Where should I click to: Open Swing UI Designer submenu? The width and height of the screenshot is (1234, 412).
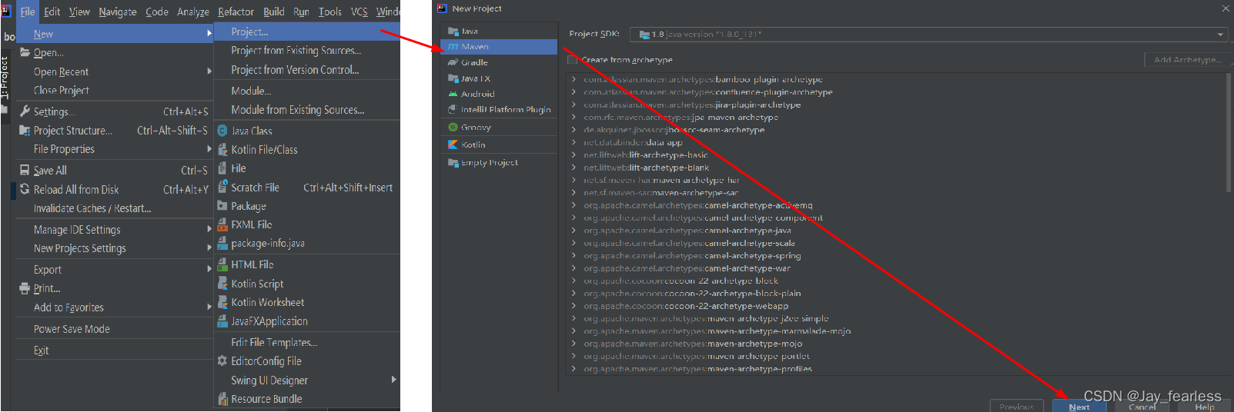(x=306, y=380)
